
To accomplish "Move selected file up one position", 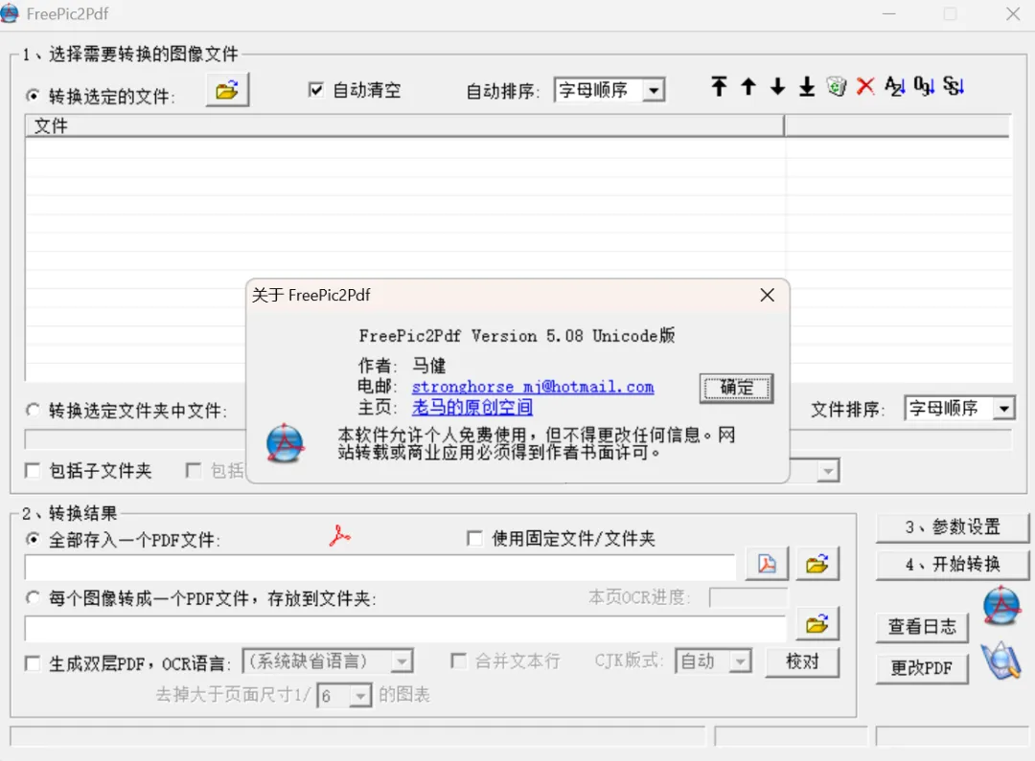I will coord(747,86).
